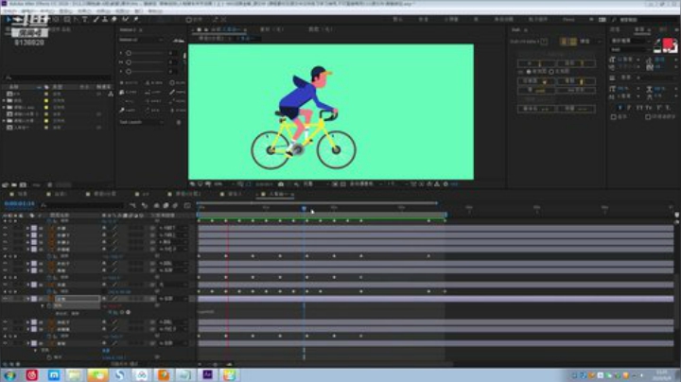Switch to the Footage (none) viewer tab
Viewport: 681px width, 382px height.
pos(271,29)
